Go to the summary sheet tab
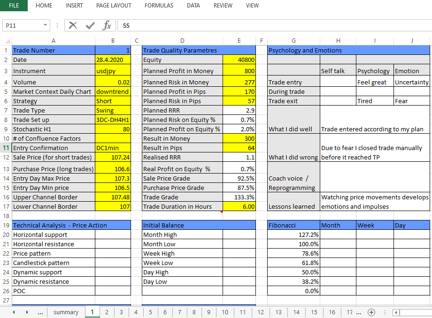Screen dimensions: 432x318 pos(66,312)
